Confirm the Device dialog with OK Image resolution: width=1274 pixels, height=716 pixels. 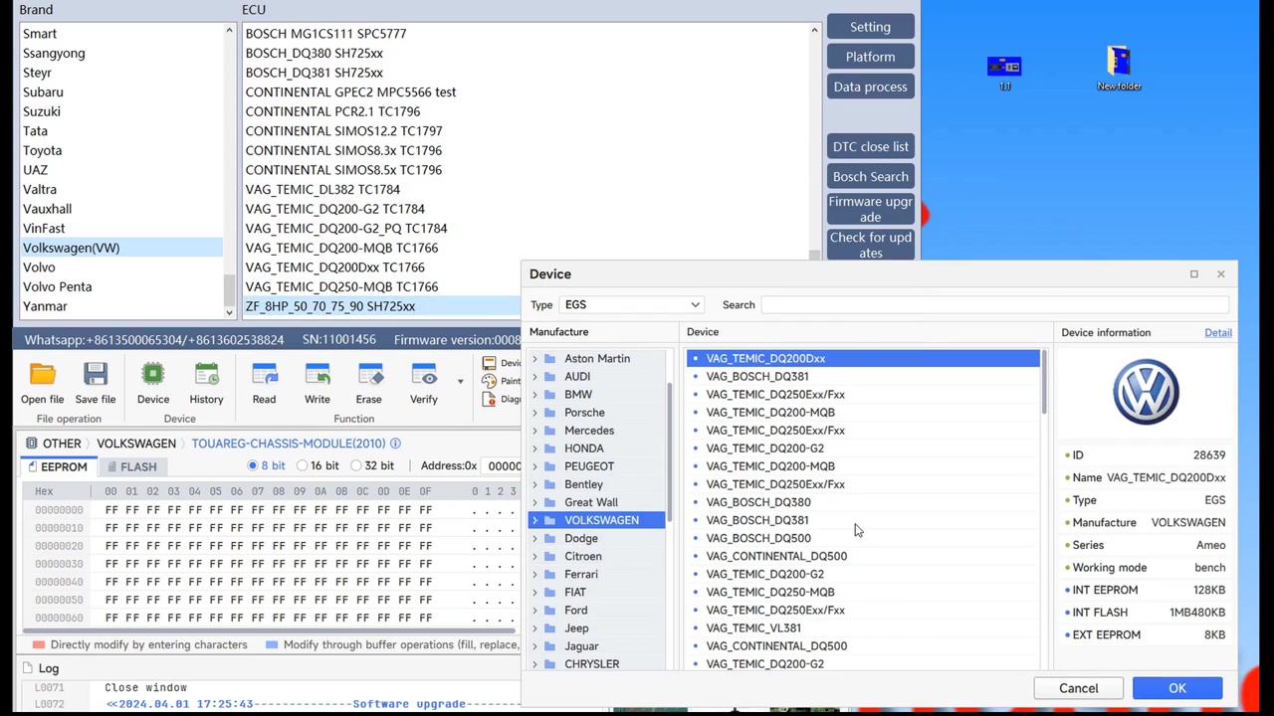[x=1177, y=688]
